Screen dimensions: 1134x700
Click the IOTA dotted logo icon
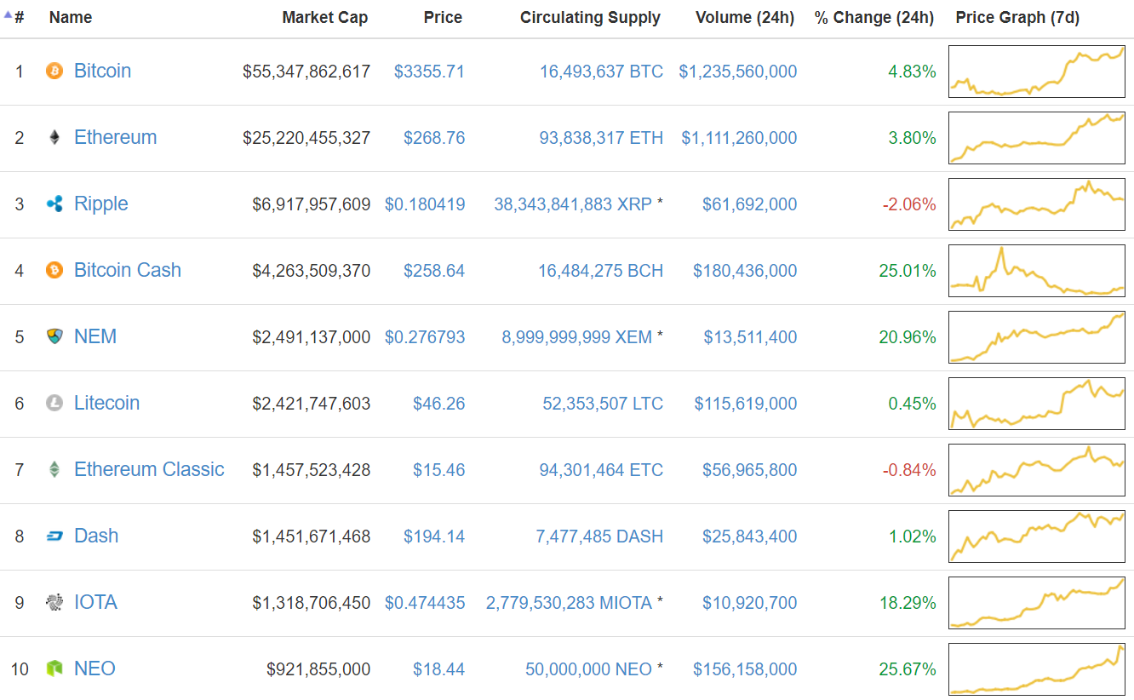pos(54,603)
